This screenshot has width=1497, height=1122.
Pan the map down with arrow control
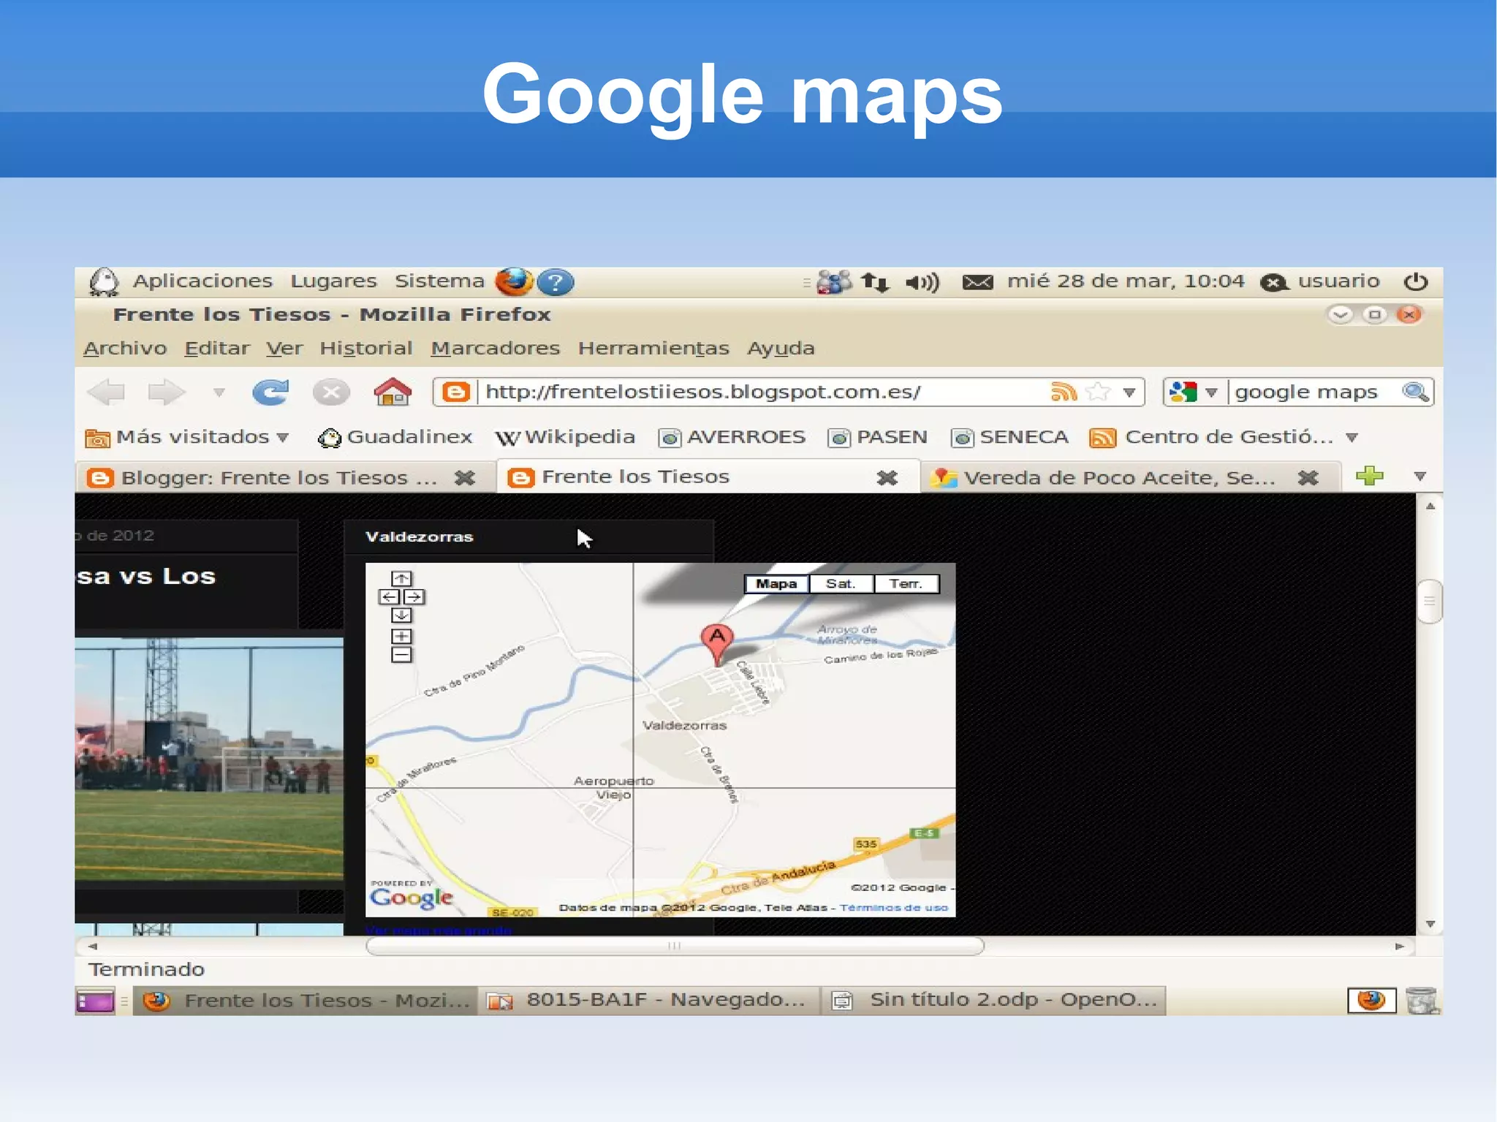tap(401, 615)
